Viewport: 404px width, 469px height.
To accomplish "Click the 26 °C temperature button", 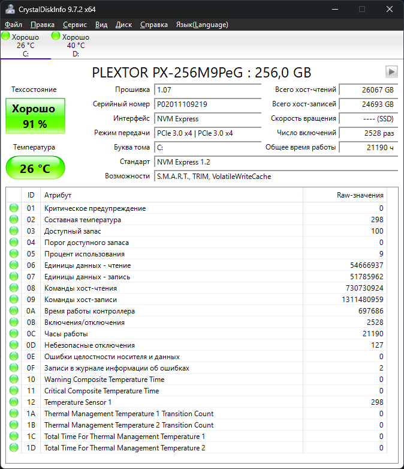I will point(35,168).
